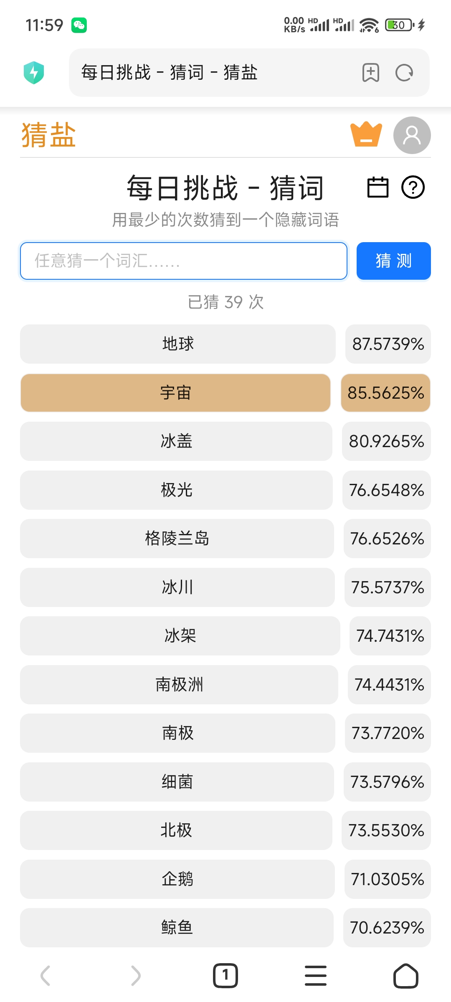
Task: Navigate back in the browser
Action: coord(45,976)
